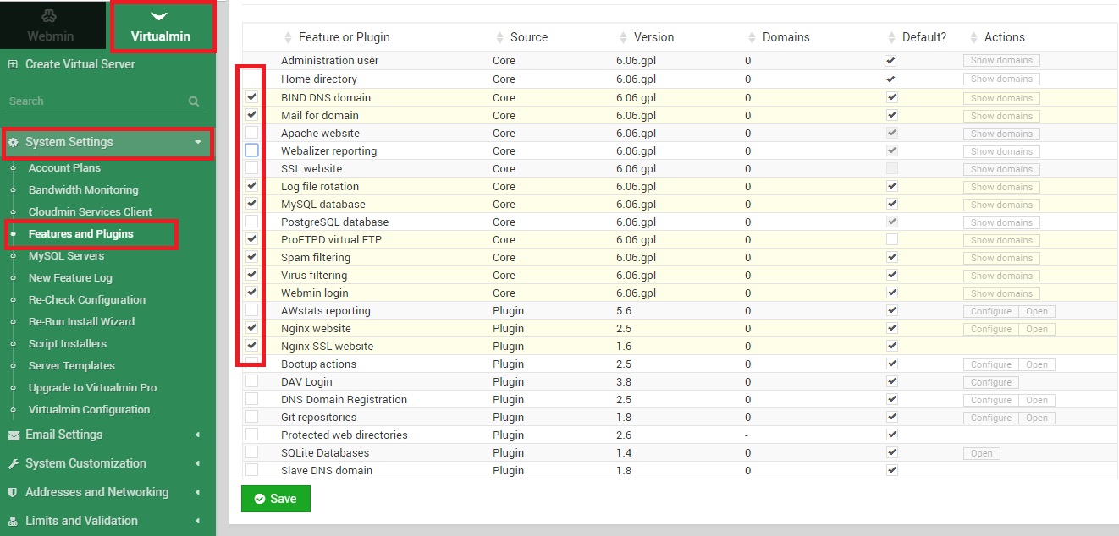Sort by Default? column arrows
This screenshot has height=536, width=1119.
pos(890,37)
